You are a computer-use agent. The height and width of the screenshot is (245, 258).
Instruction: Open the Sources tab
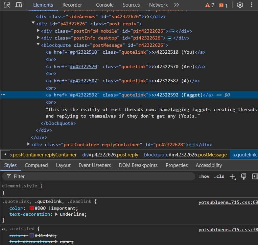(131, 5)
